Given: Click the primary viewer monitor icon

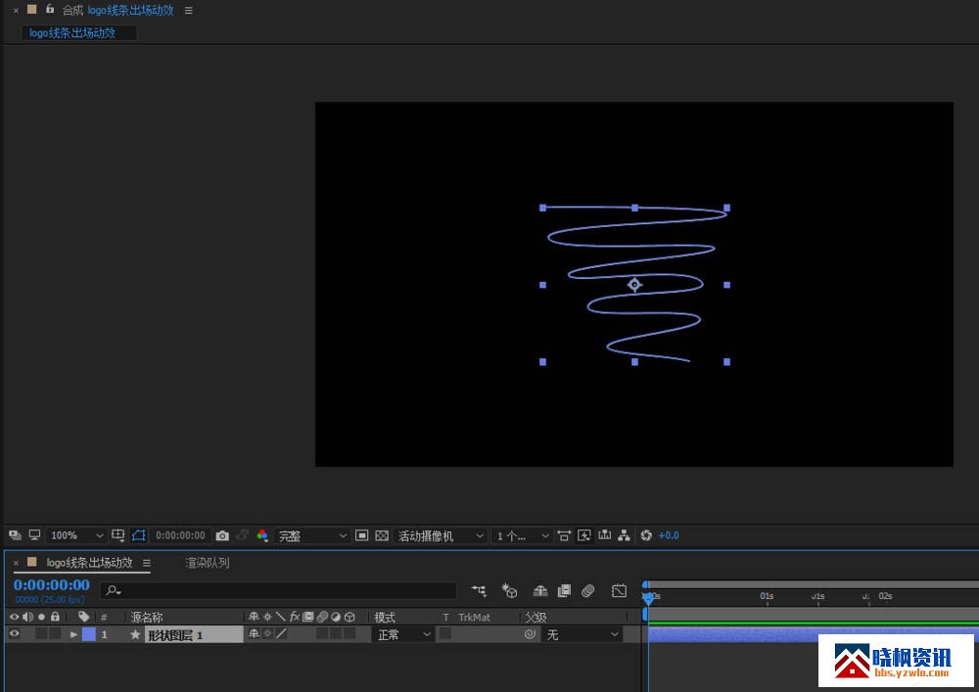Looking at the screenshot, I should (x=35, y=535).
